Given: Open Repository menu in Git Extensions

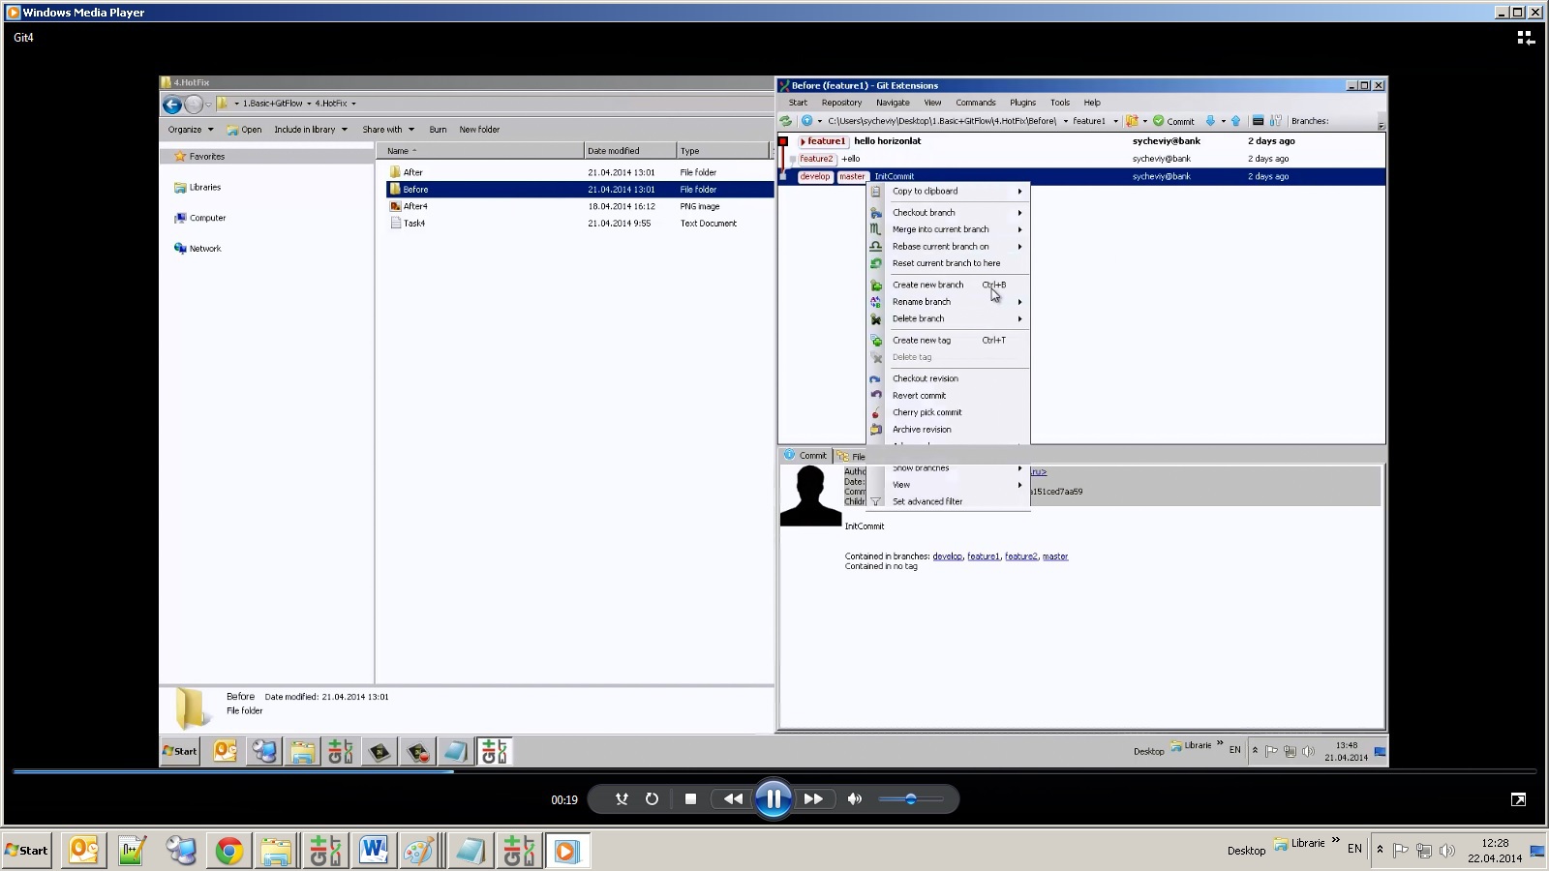Looking at the screenshot, I should click(841, 103).
